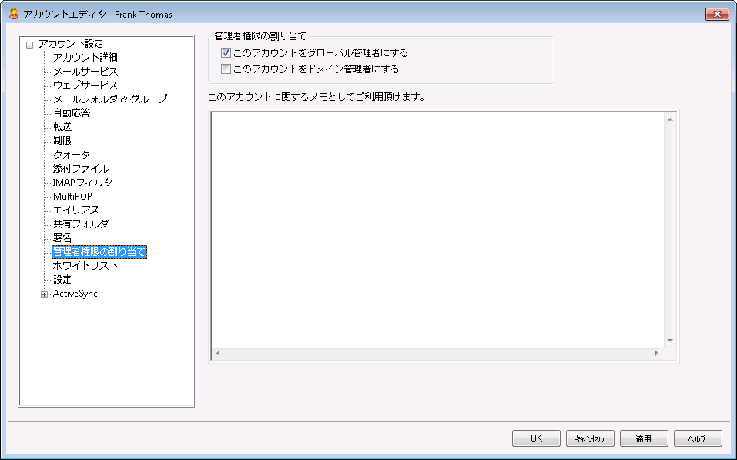Click the OK button
The height and width of the screenshot is (460, 737).
[536, 438]
